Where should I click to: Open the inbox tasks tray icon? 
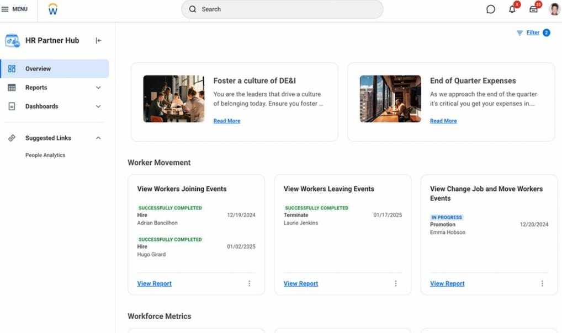533,9
